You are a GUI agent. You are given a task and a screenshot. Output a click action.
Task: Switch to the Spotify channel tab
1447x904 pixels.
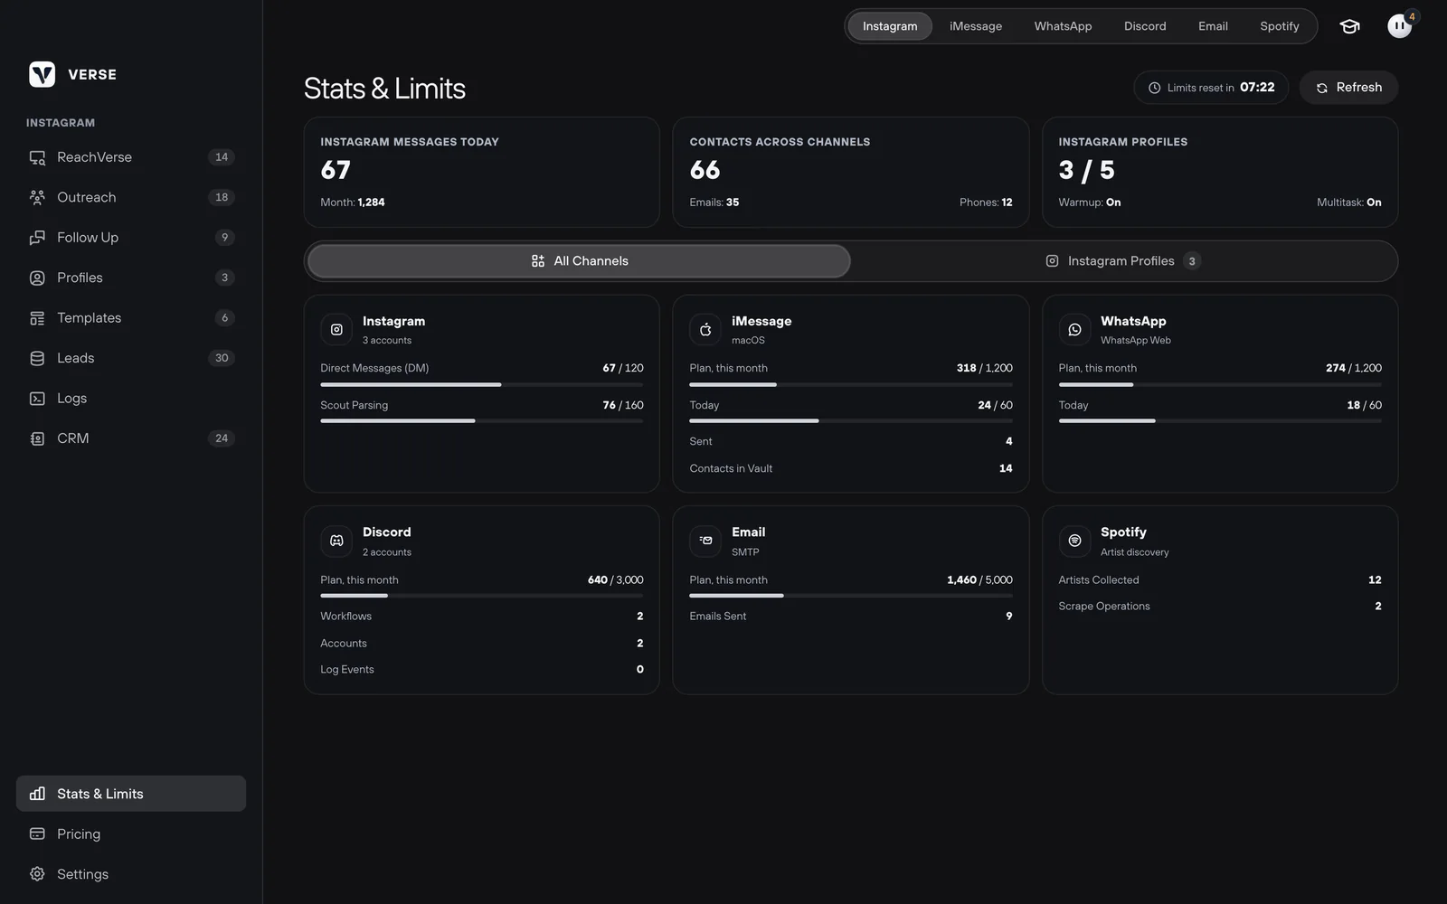click(x=1279, y=26)
